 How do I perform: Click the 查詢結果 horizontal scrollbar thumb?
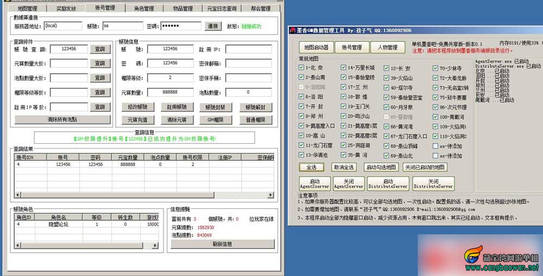117,195
